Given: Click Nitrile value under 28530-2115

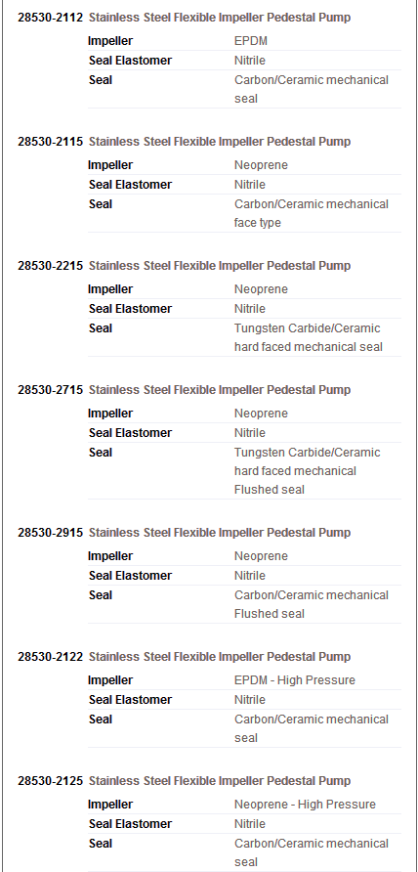Looking at the screenshot, I should [250, 185].
